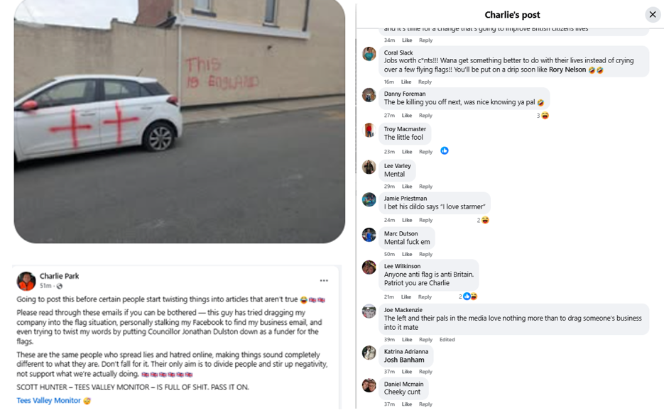
Task: Click the public audience globe icon
Action: pos(59,286)
